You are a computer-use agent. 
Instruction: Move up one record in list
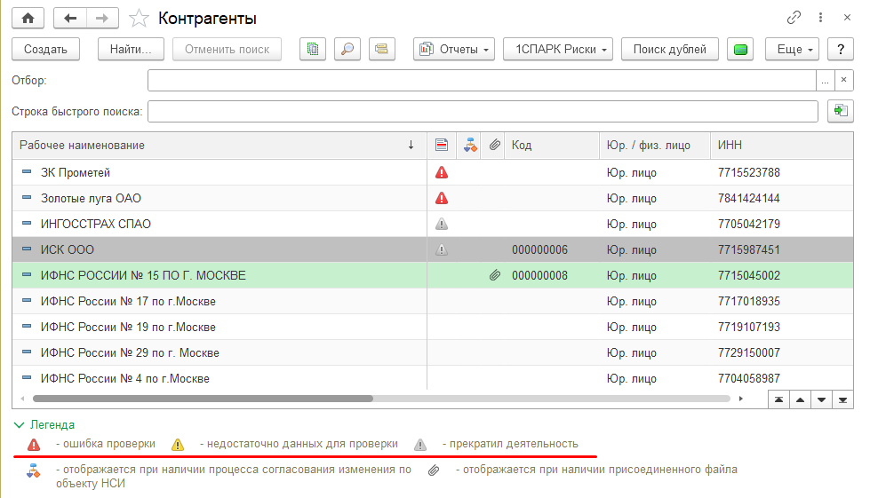800,399
